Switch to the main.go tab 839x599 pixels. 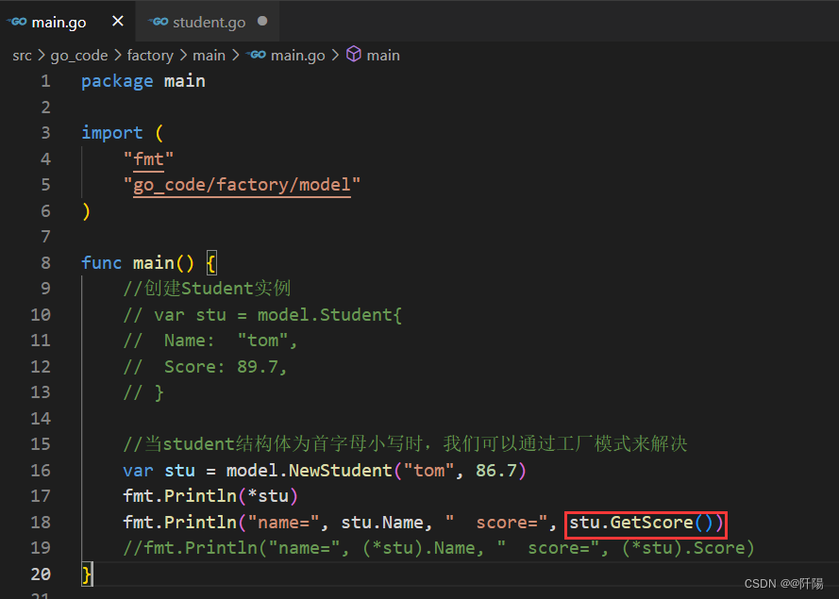click(59, 21)
